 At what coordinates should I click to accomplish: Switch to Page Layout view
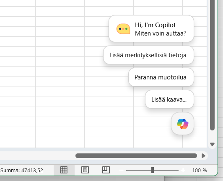(85, 170)
